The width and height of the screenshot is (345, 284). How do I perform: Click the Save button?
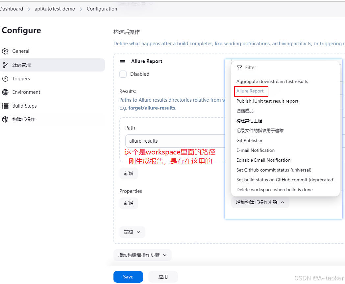click(x=128, y=276)
